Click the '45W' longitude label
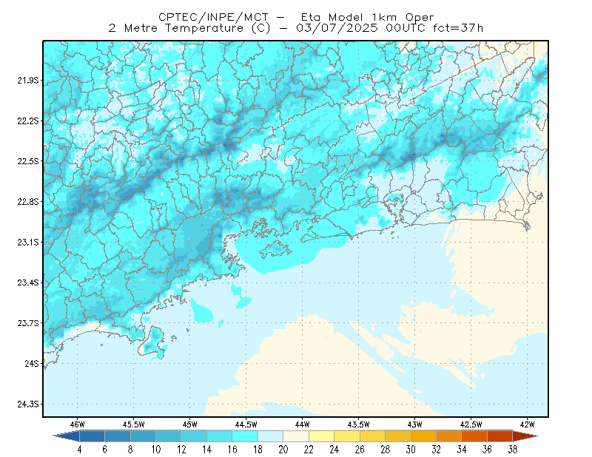This screenshot has height=457, width=592. click(x=190, y=424)
